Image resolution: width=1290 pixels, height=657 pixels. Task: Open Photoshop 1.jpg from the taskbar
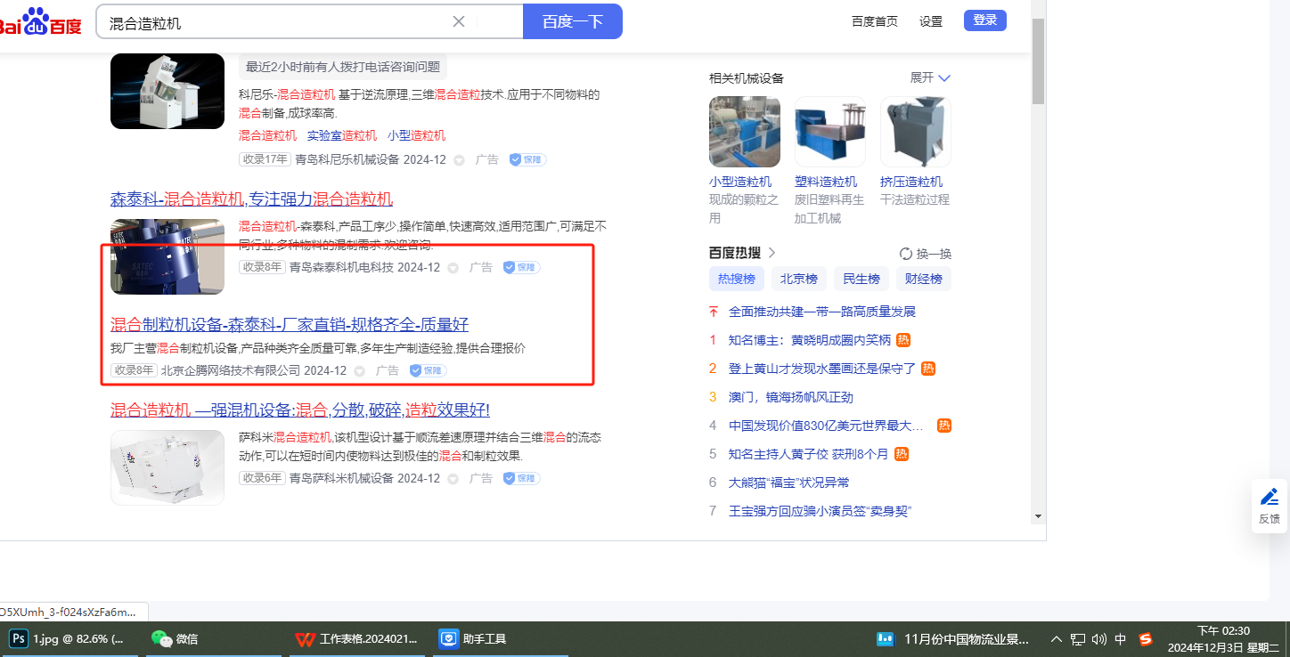coord(69,638)
